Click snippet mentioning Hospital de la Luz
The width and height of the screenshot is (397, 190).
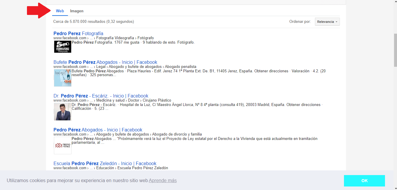[x=197, y=107]
